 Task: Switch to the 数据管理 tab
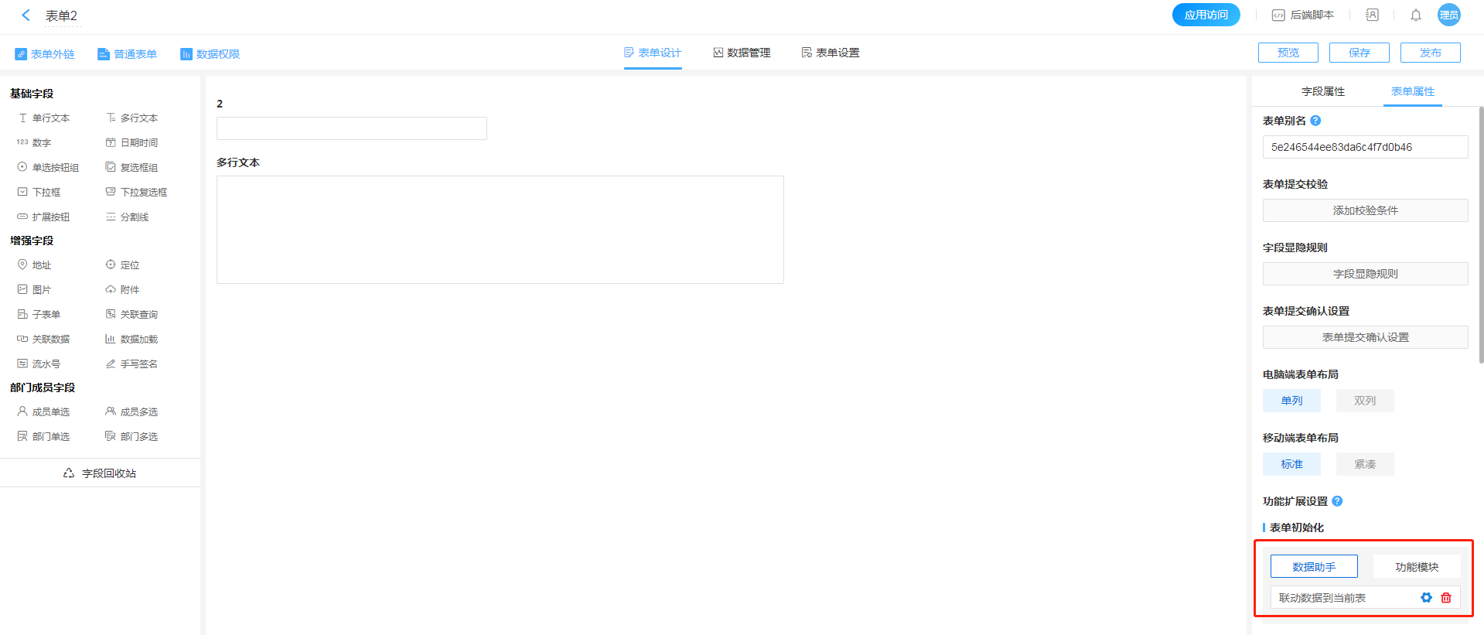(741, 53)
